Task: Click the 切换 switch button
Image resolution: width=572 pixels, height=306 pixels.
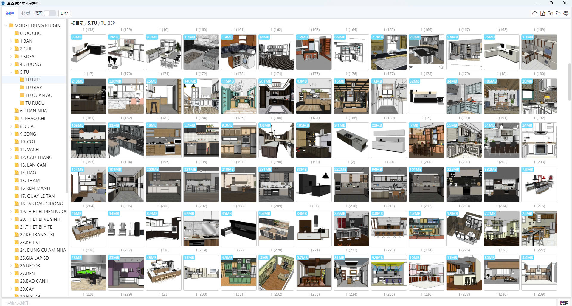Action: [x=64, y=13]
